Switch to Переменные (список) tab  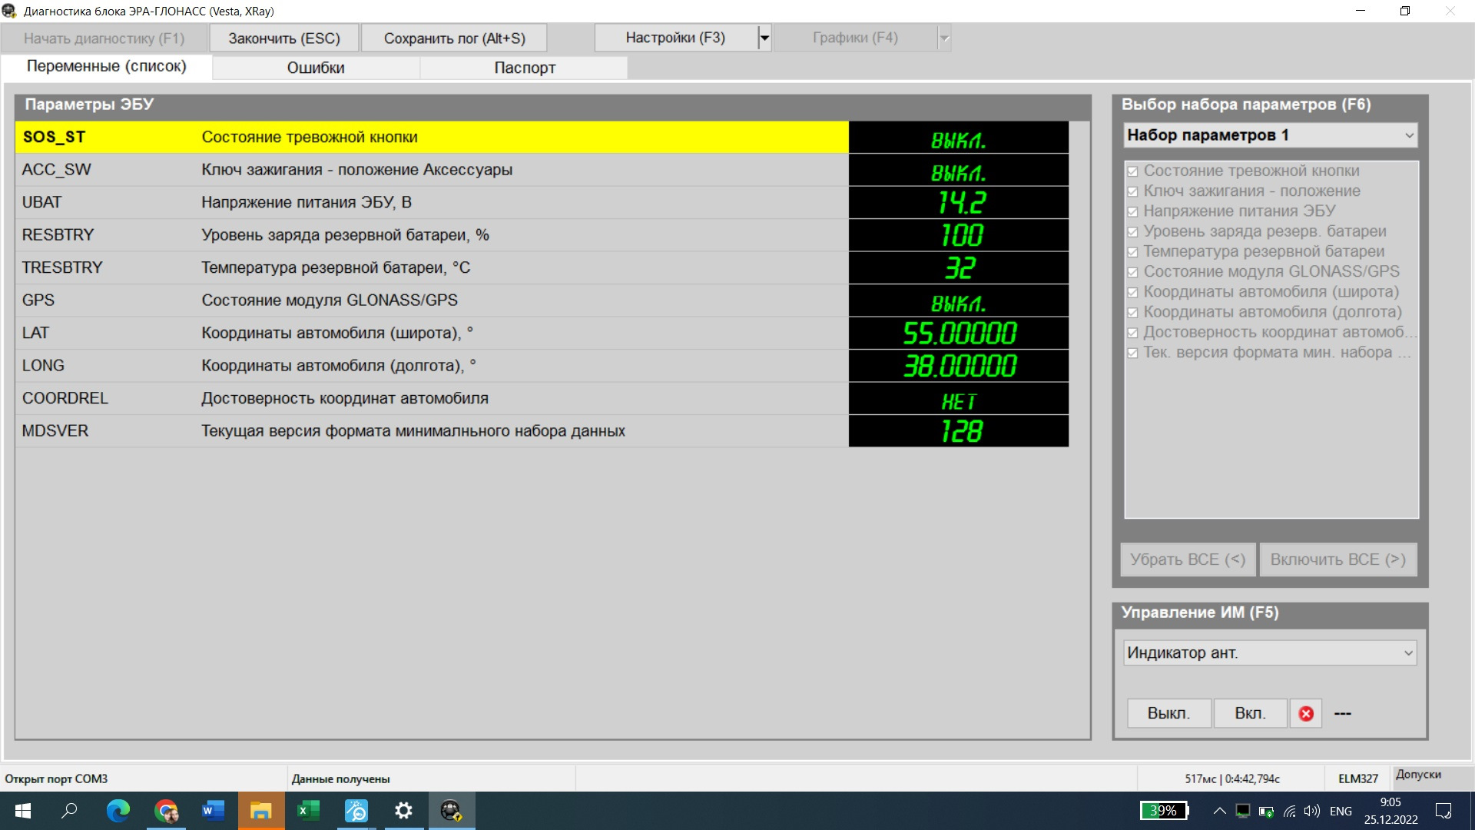(x=107, y=66)
